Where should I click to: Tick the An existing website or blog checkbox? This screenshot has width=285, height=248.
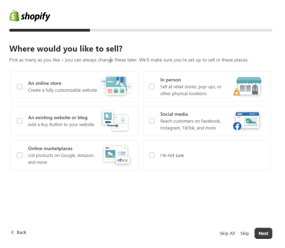(20, 121)
